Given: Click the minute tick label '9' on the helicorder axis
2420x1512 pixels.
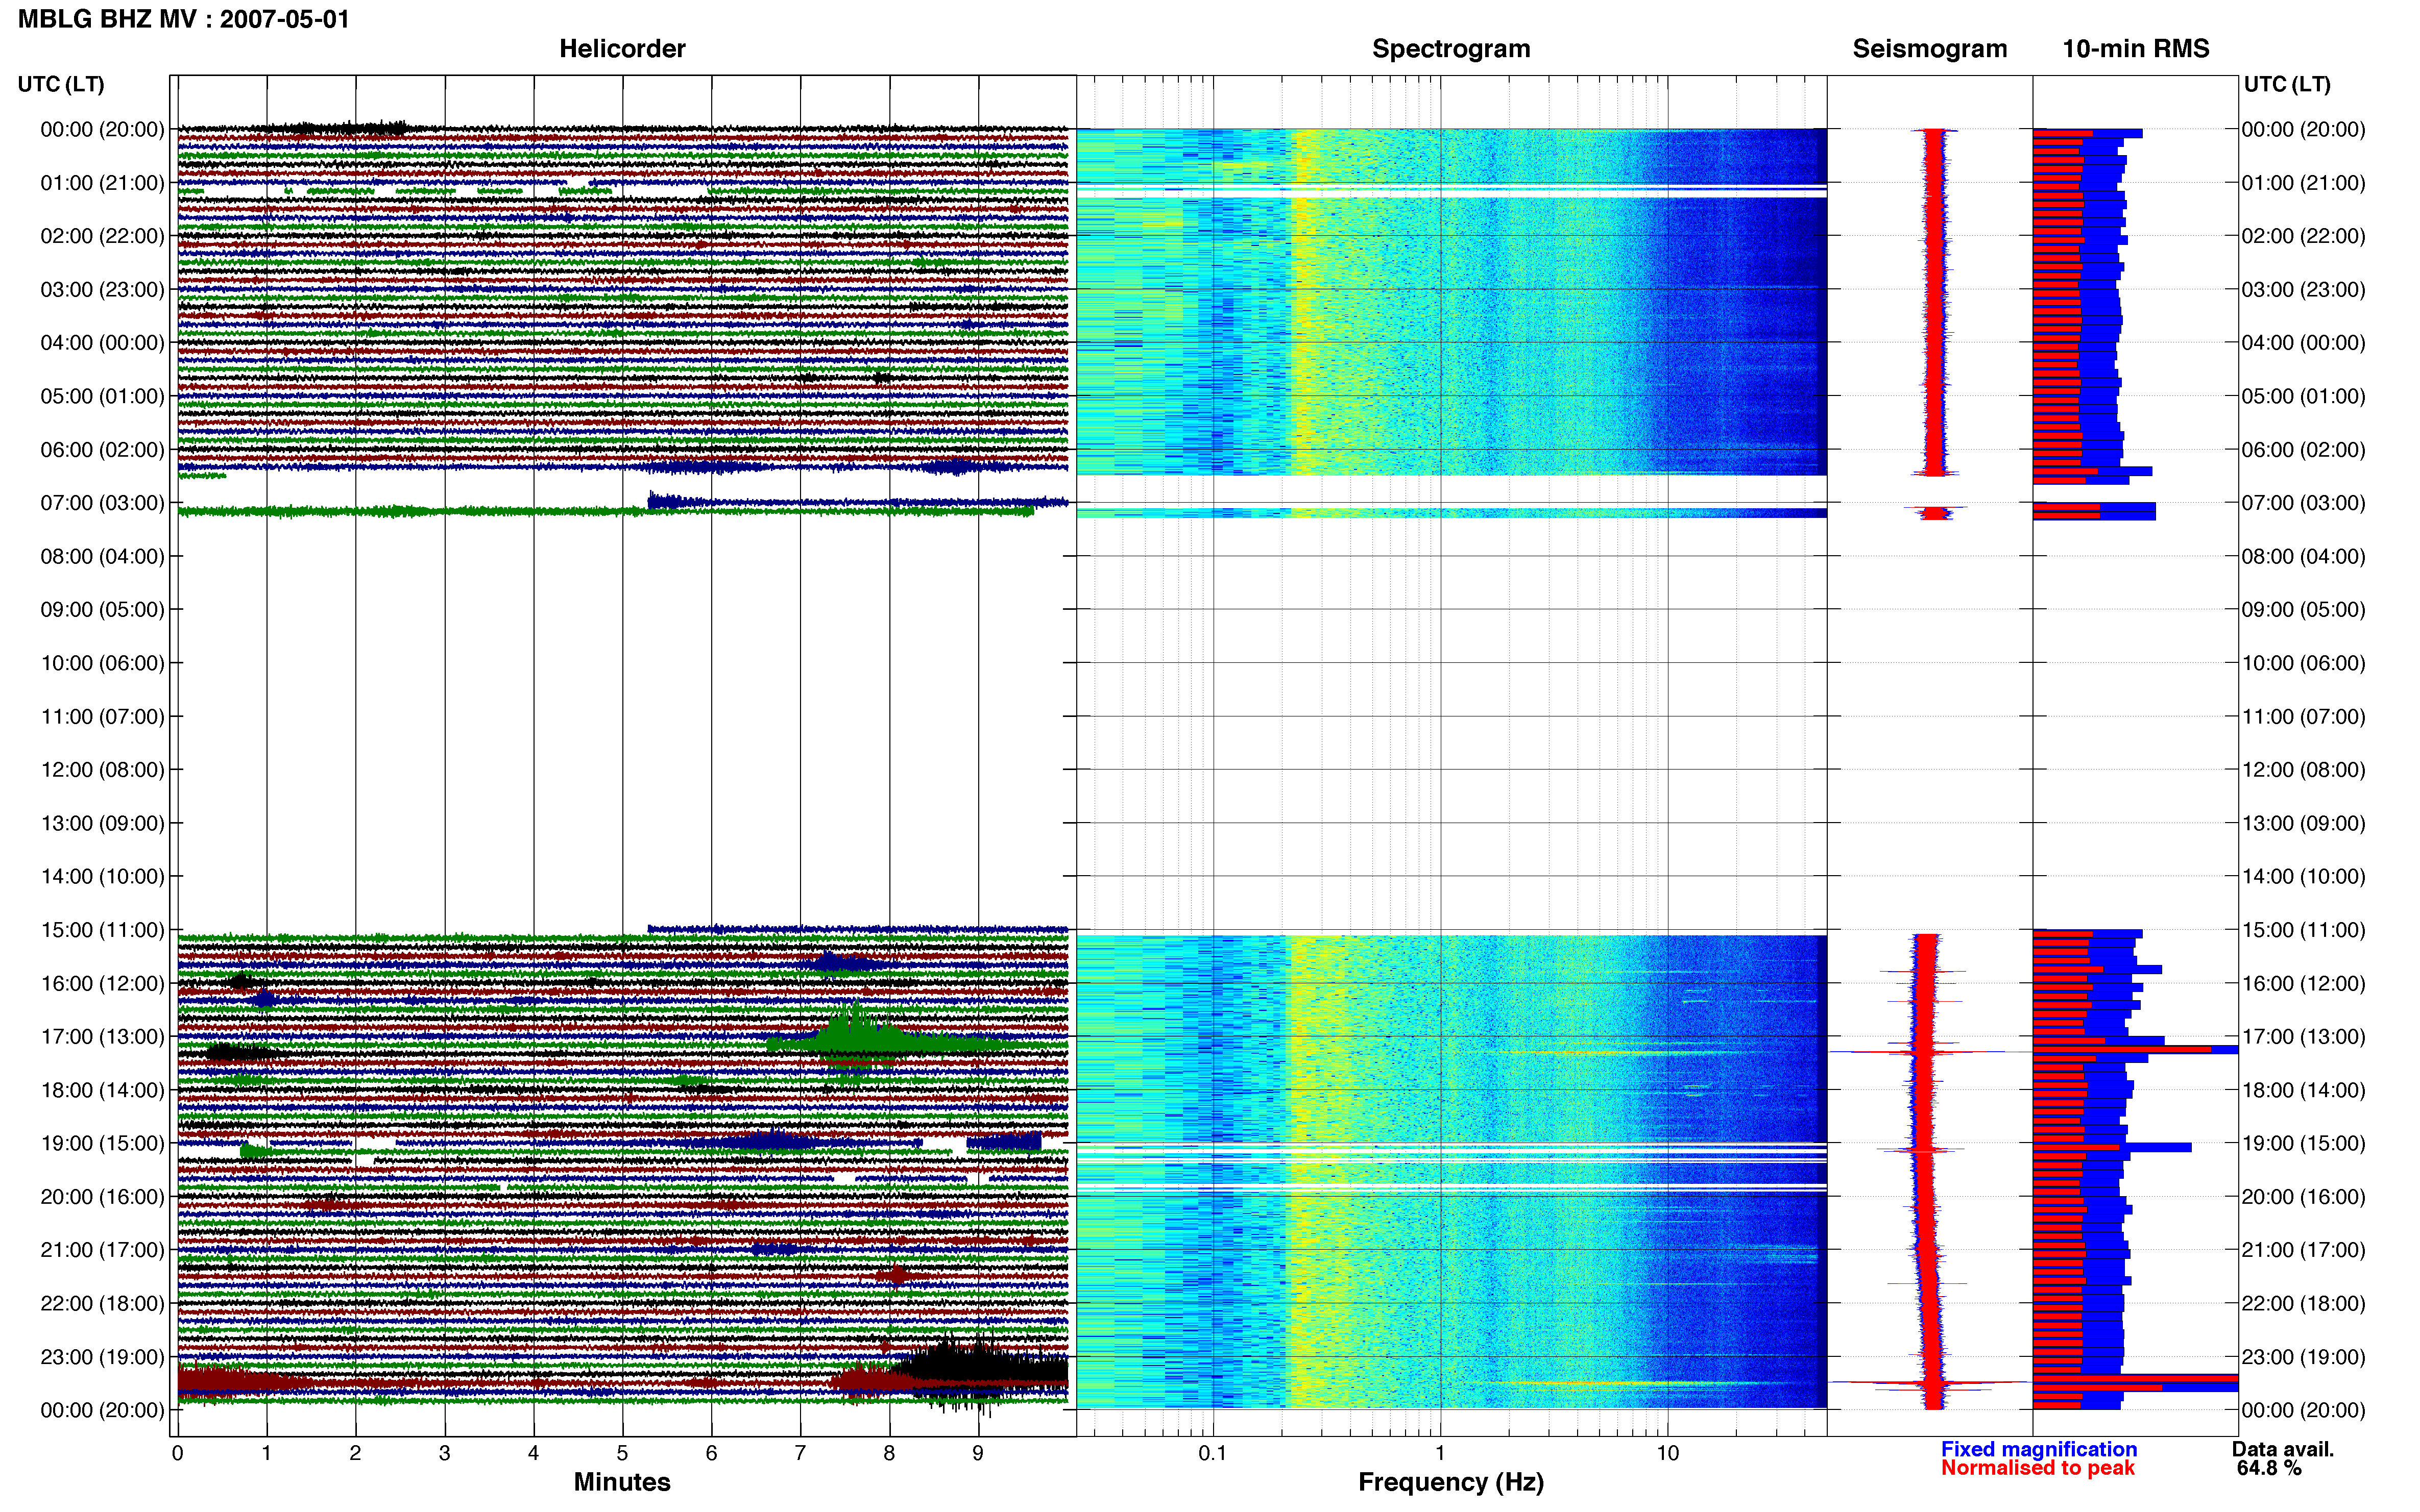Looking at the screenshot, I should [977, 1453].
